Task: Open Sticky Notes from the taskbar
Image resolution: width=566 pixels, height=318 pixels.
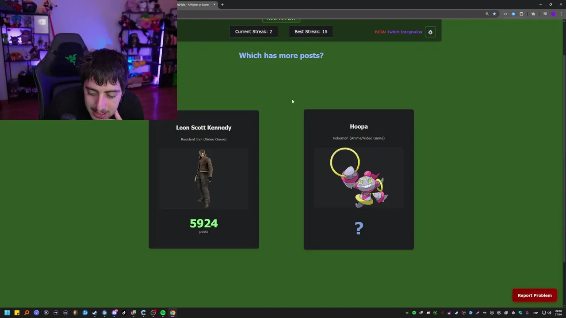Action: pyautogui.click(x=17, y=313)
